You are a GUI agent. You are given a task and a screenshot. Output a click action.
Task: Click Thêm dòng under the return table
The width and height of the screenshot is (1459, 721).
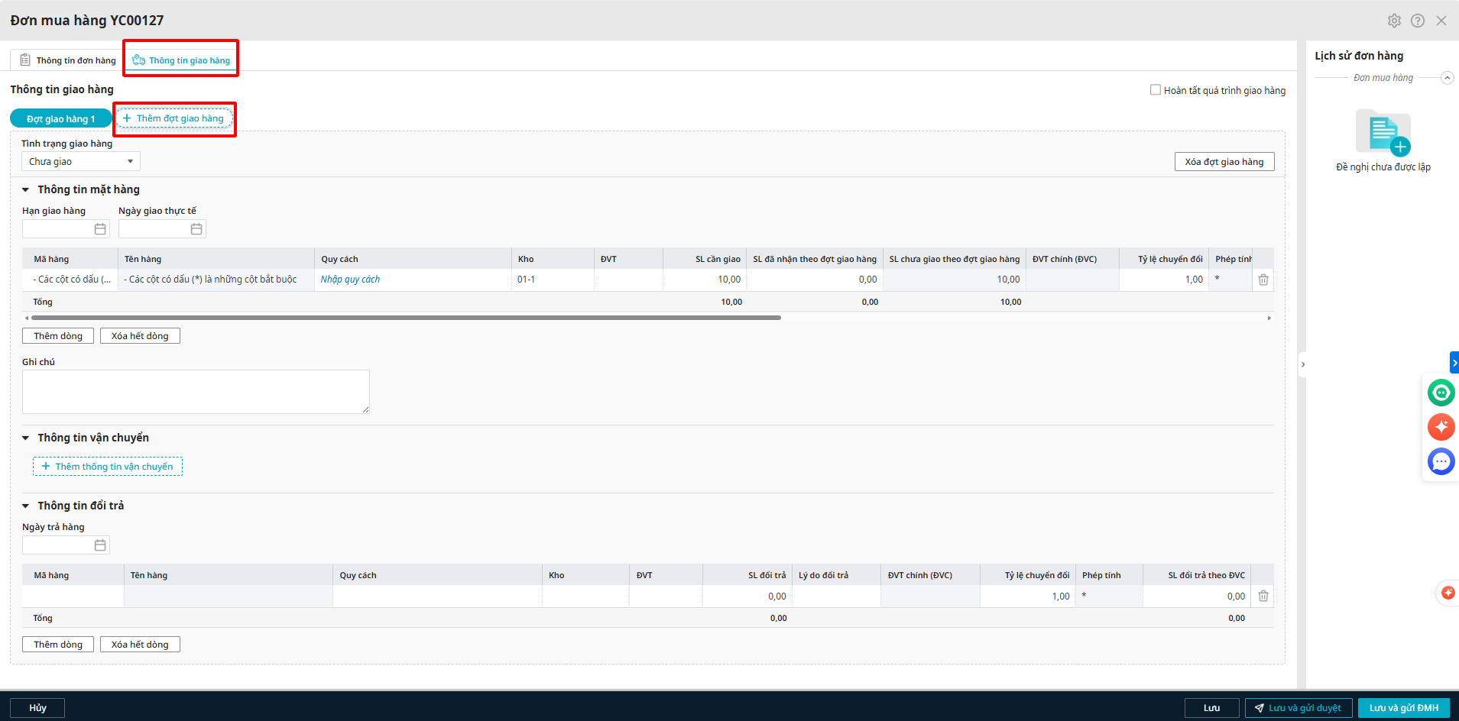click(58, 645)
